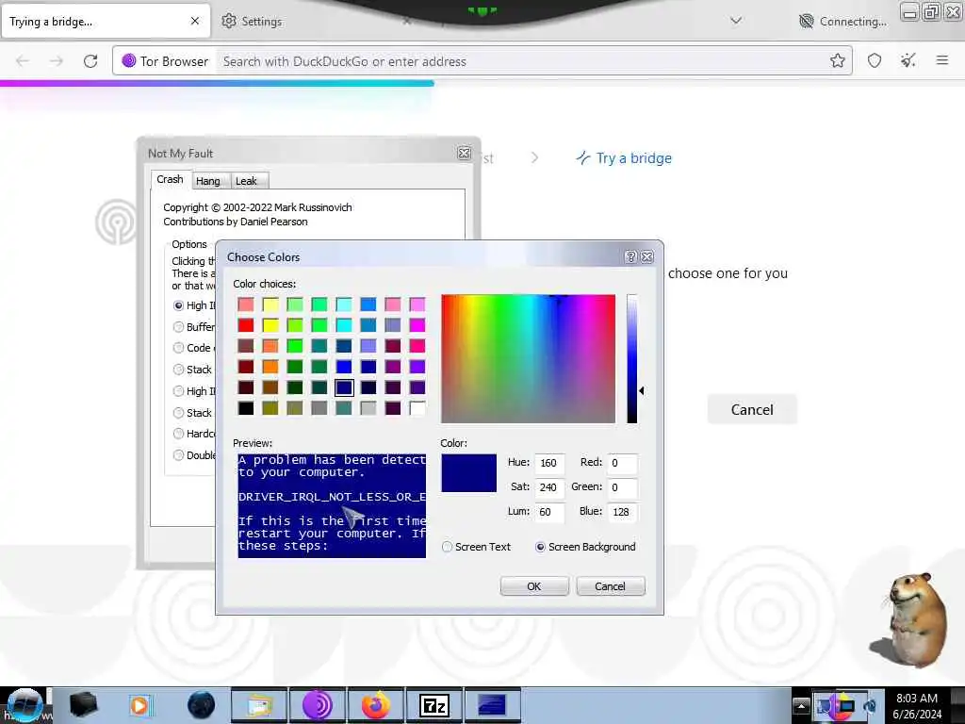The image size is (965, 724).
Task: Click the Blue value field
Action: tap(622, 512)
